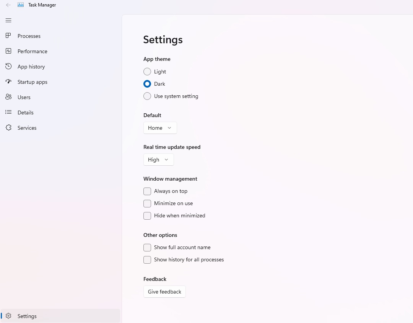The image size is (413, 323).
Task: Enable Always on top checkbox
Action: tap(147, 191)
